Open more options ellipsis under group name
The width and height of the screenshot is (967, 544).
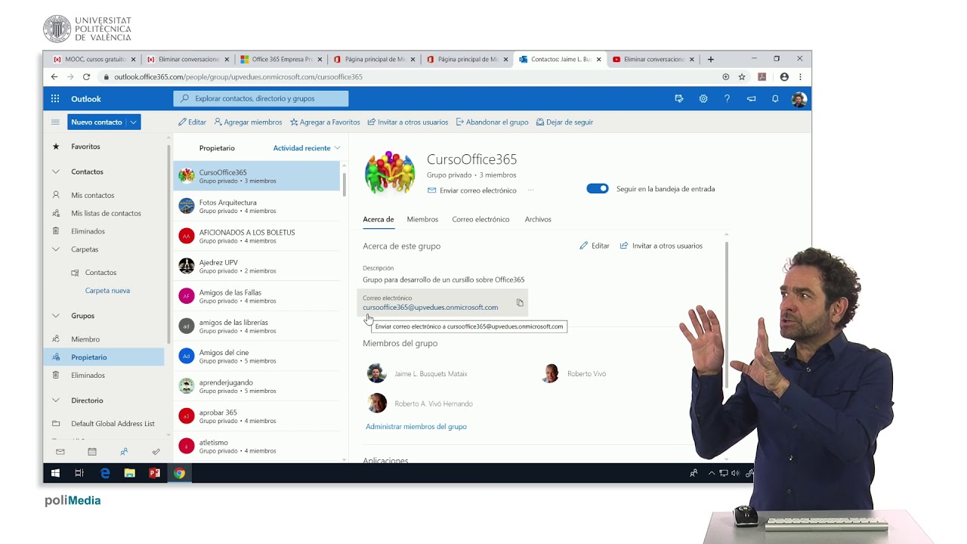(530, 190)
